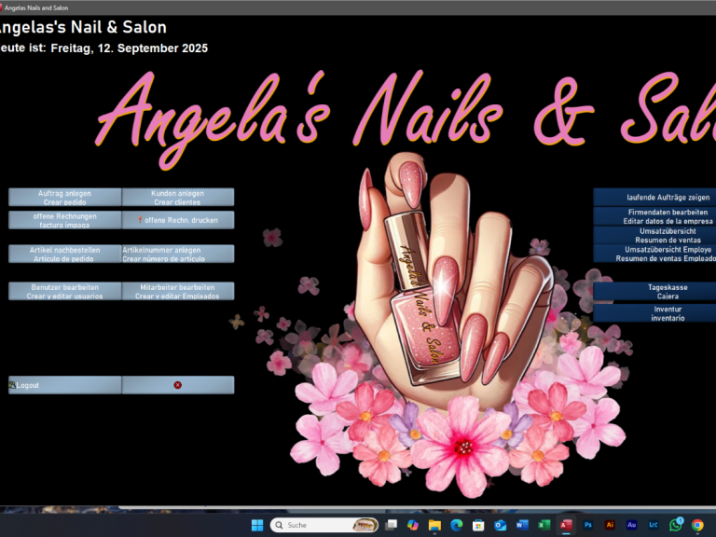
Task: Open Photoshop from the taskbar
Action: point(588,525)
